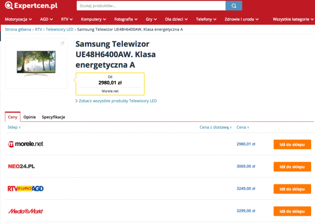315x224 pixels.
Task: Expand the AGD dropdown menu
Action: click(47, 19)
